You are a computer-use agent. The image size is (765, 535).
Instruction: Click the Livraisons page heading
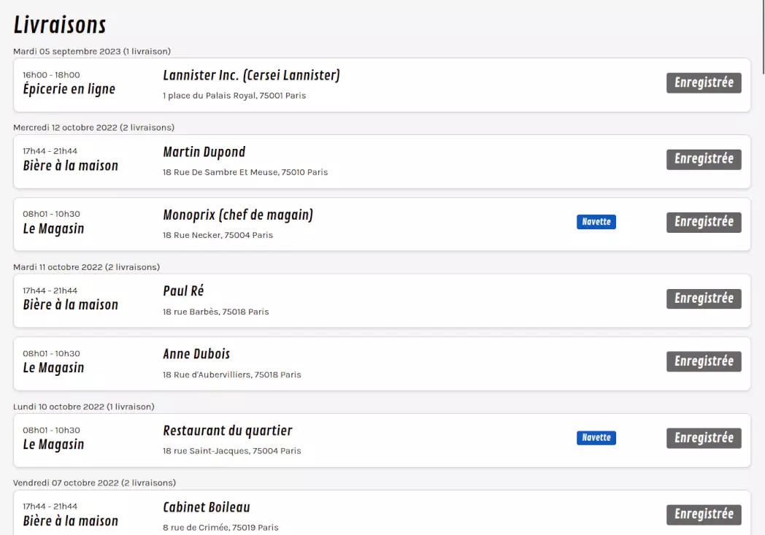[60, 25]
